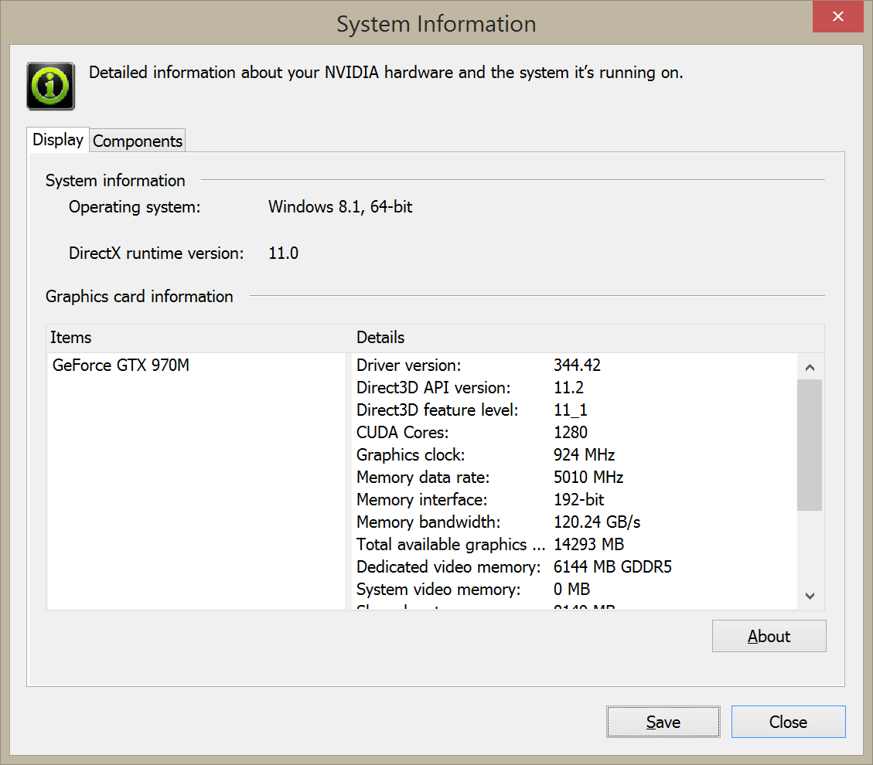
Task: Save the system information
Action: point(663,722)
